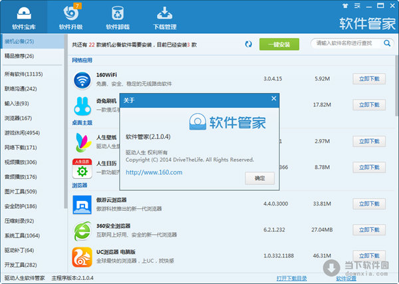
Task: Click the 160WiFi app icon
Action: (82, 80)
